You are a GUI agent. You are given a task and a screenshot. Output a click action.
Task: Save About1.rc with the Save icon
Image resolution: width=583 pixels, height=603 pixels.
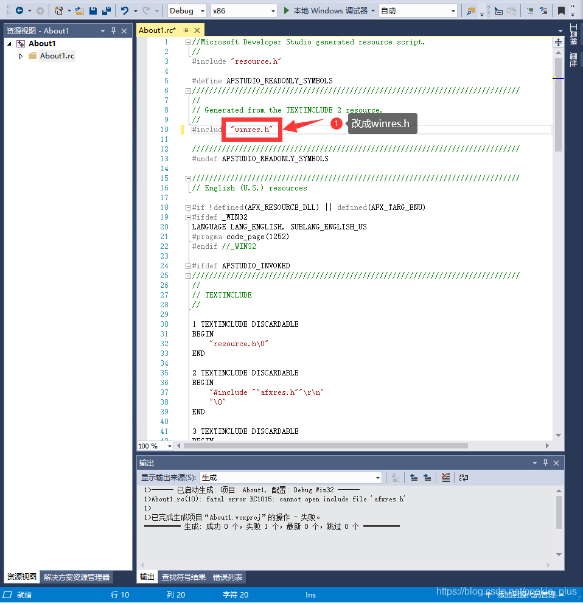(93, 11)
